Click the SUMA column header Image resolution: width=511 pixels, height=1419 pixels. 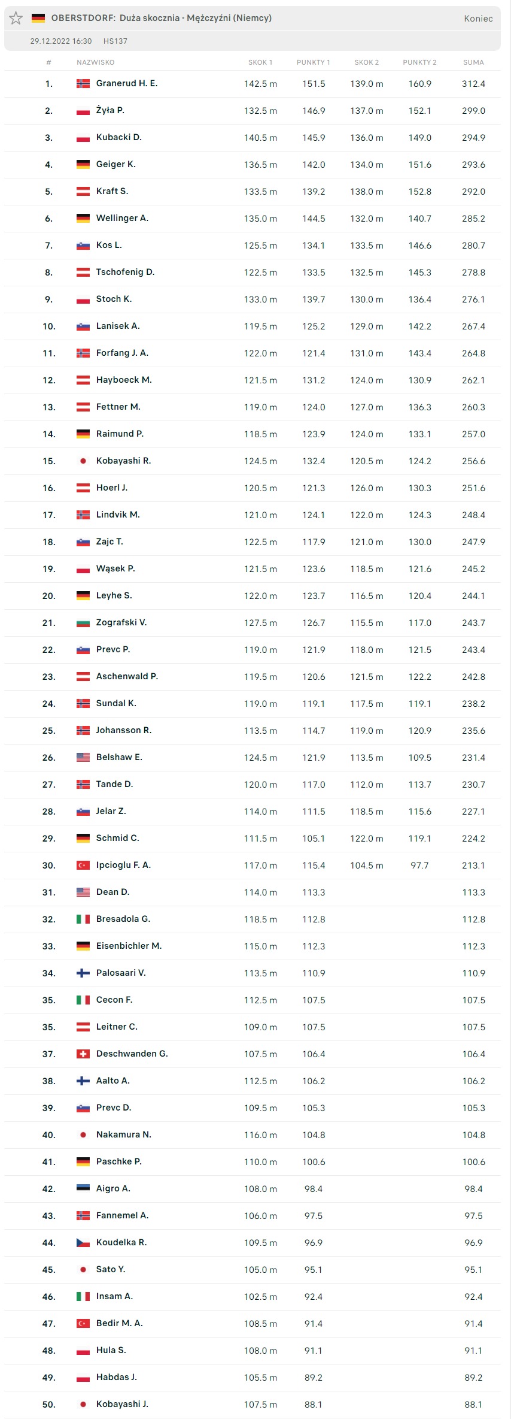473,62
